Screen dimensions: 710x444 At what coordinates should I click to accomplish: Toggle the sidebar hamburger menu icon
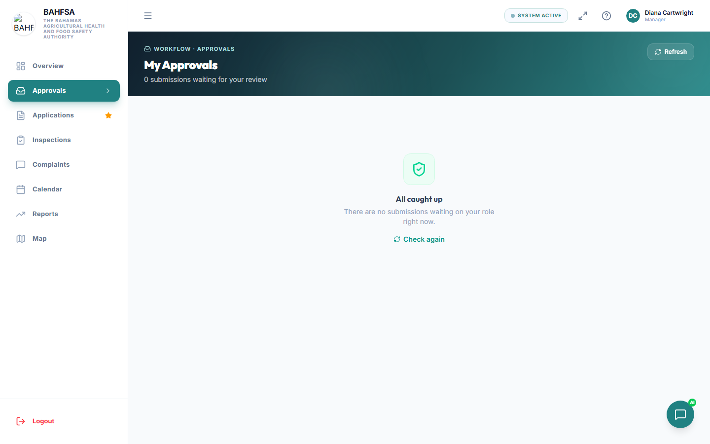click(x=148, y=16)
